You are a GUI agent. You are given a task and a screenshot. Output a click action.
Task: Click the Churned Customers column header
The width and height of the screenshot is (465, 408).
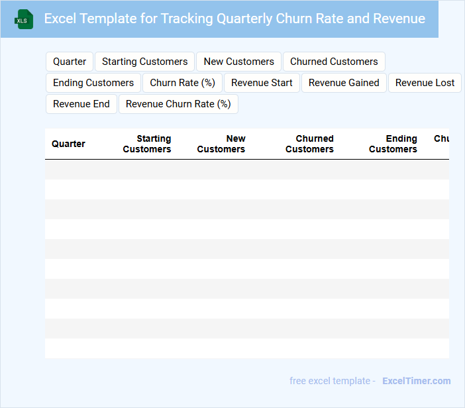pos(309,144)
